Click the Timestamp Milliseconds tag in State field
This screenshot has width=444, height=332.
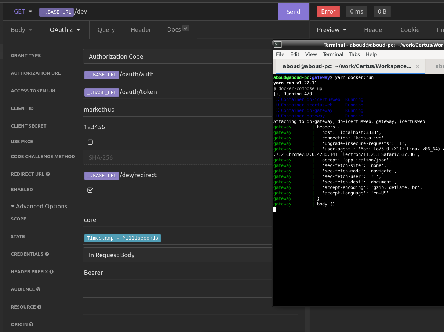[122, 238]
